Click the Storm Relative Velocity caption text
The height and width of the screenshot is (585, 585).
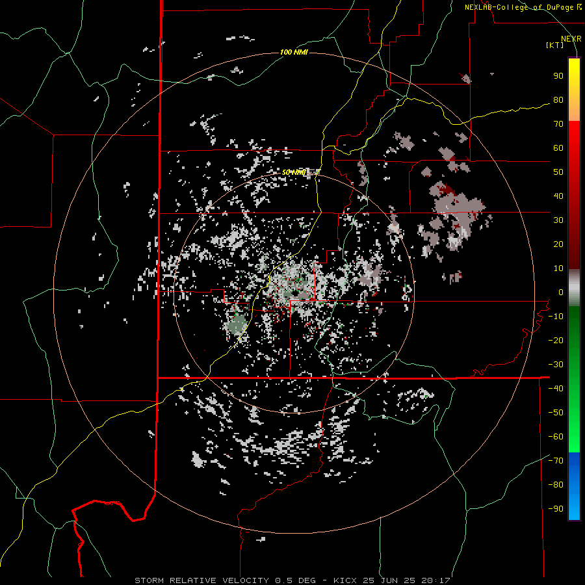292,580
